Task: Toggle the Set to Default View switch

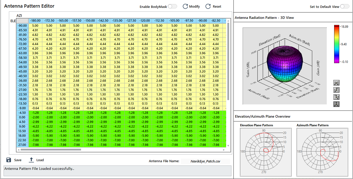Action: pos(345,6)
